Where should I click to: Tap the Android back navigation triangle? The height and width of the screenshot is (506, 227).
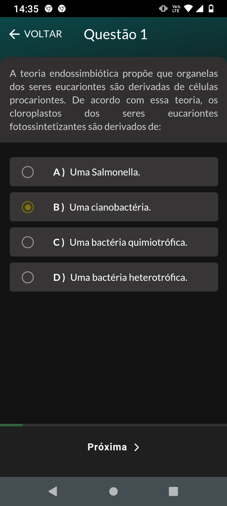point(53,491)
